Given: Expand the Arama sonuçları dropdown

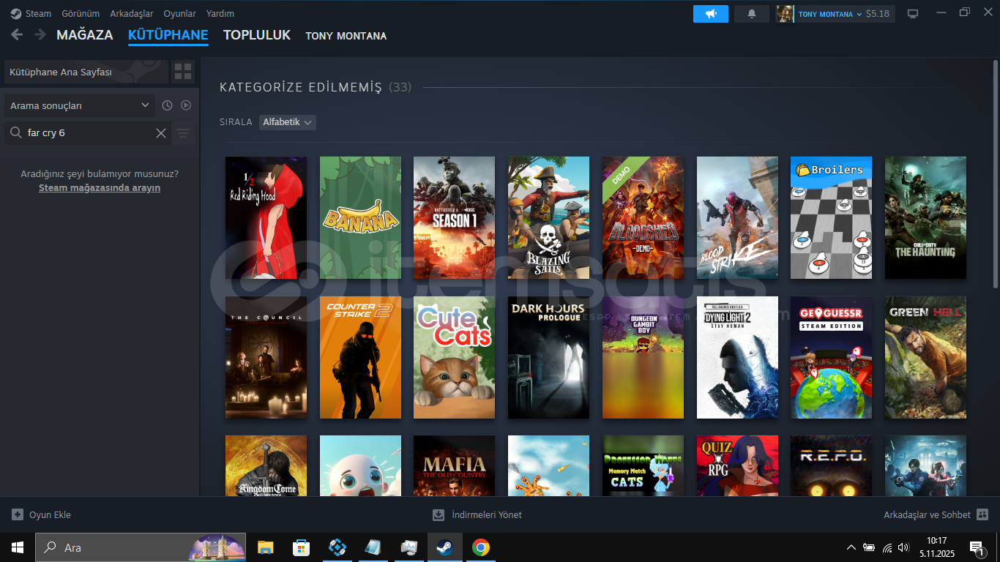Looking at the screenshot, I should click(x=79, y=105).
